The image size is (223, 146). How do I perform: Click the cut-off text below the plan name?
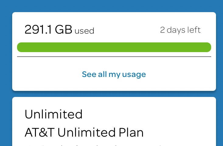(91, 145)
